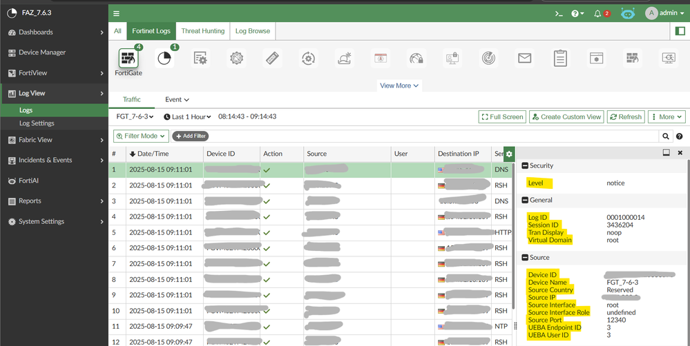Toggle the hamburger sidebar menu
The width and height of the screenshot is (690, 346).
coord(116,13)
